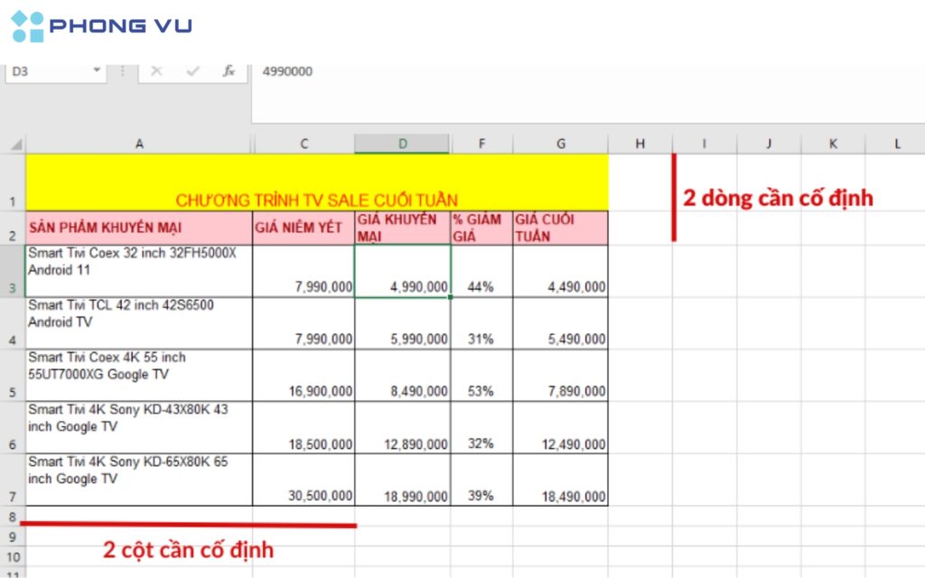
Task: Click the 4,490,000 weekend price cell
Action: pos(560,271)
